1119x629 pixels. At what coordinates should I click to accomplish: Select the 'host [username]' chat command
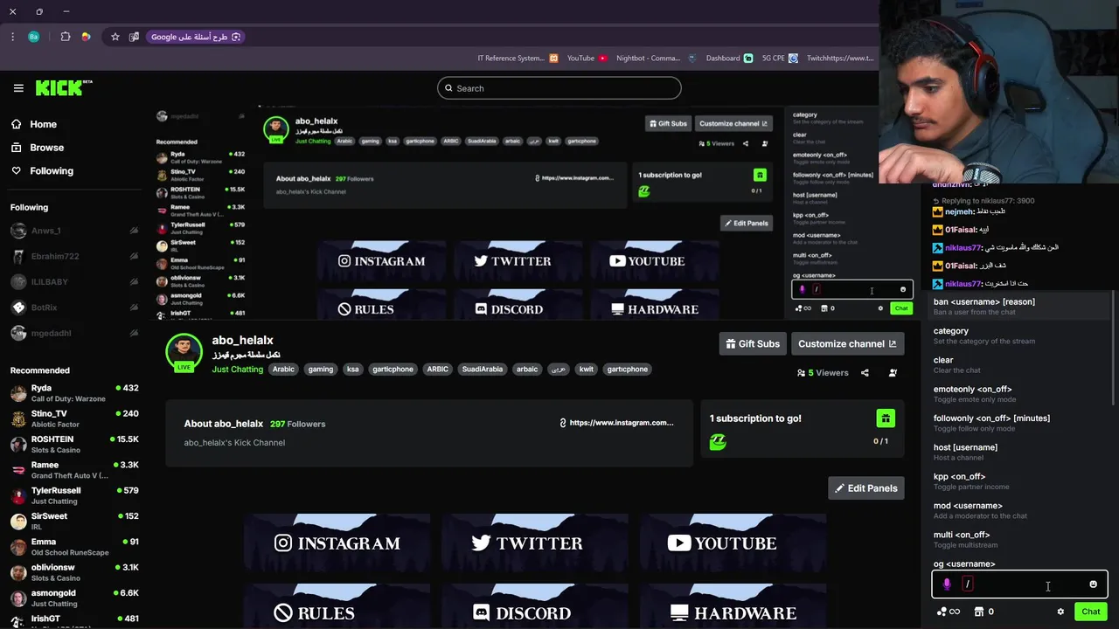(x=1018, y=453)
